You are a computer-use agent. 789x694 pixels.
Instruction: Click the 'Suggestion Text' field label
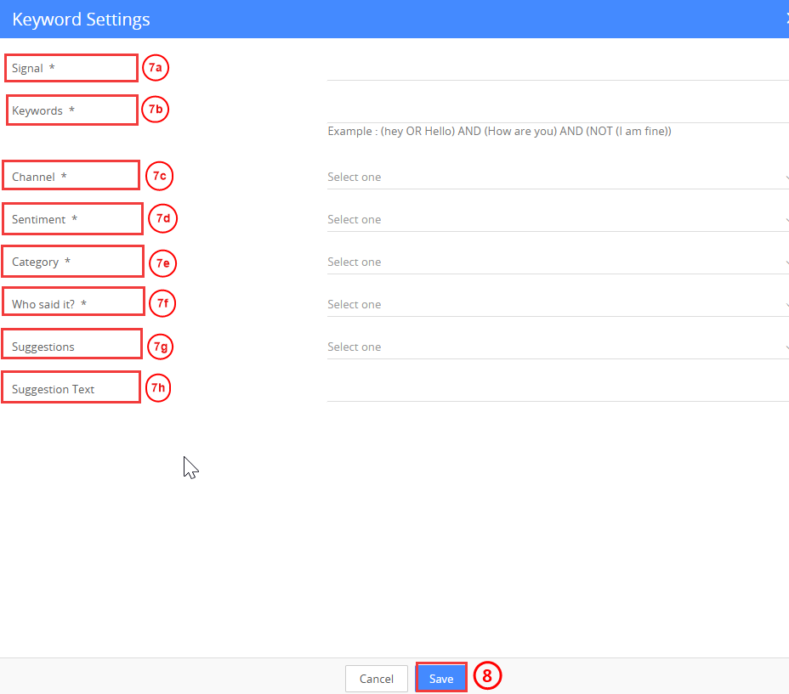point(53,389)
